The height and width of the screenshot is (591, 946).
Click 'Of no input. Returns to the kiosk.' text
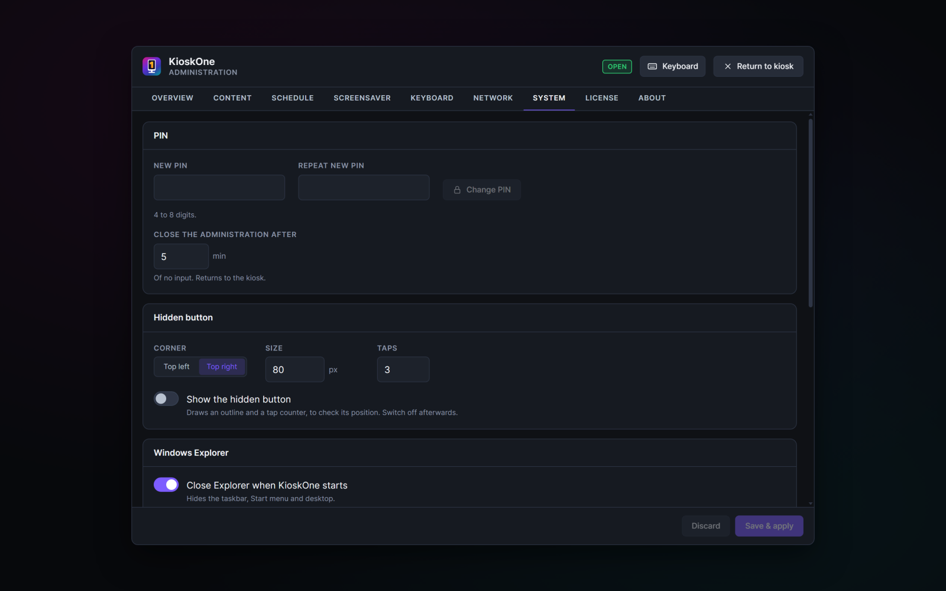(x=210, y=278)
